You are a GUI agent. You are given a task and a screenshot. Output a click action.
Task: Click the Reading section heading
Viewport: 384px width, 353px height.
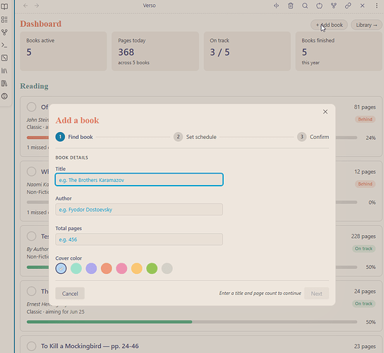coord(34,86)
